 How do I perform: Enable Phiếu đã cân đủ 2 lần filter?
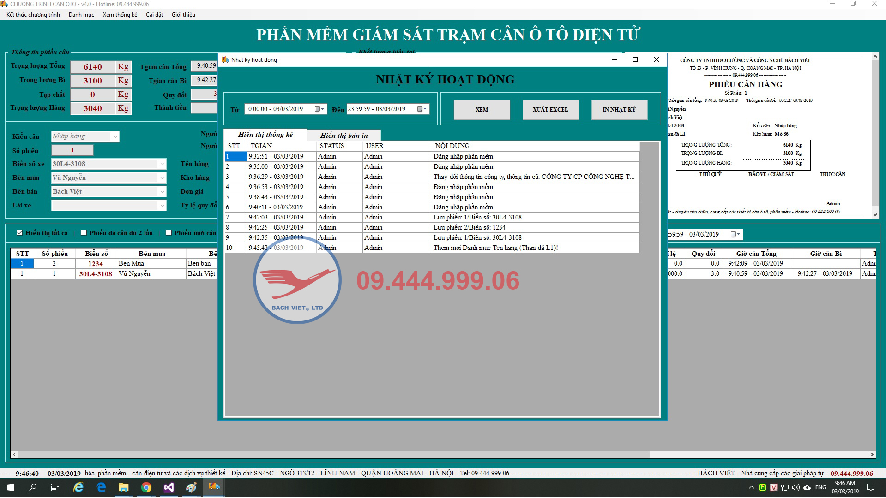pos(84,233)
